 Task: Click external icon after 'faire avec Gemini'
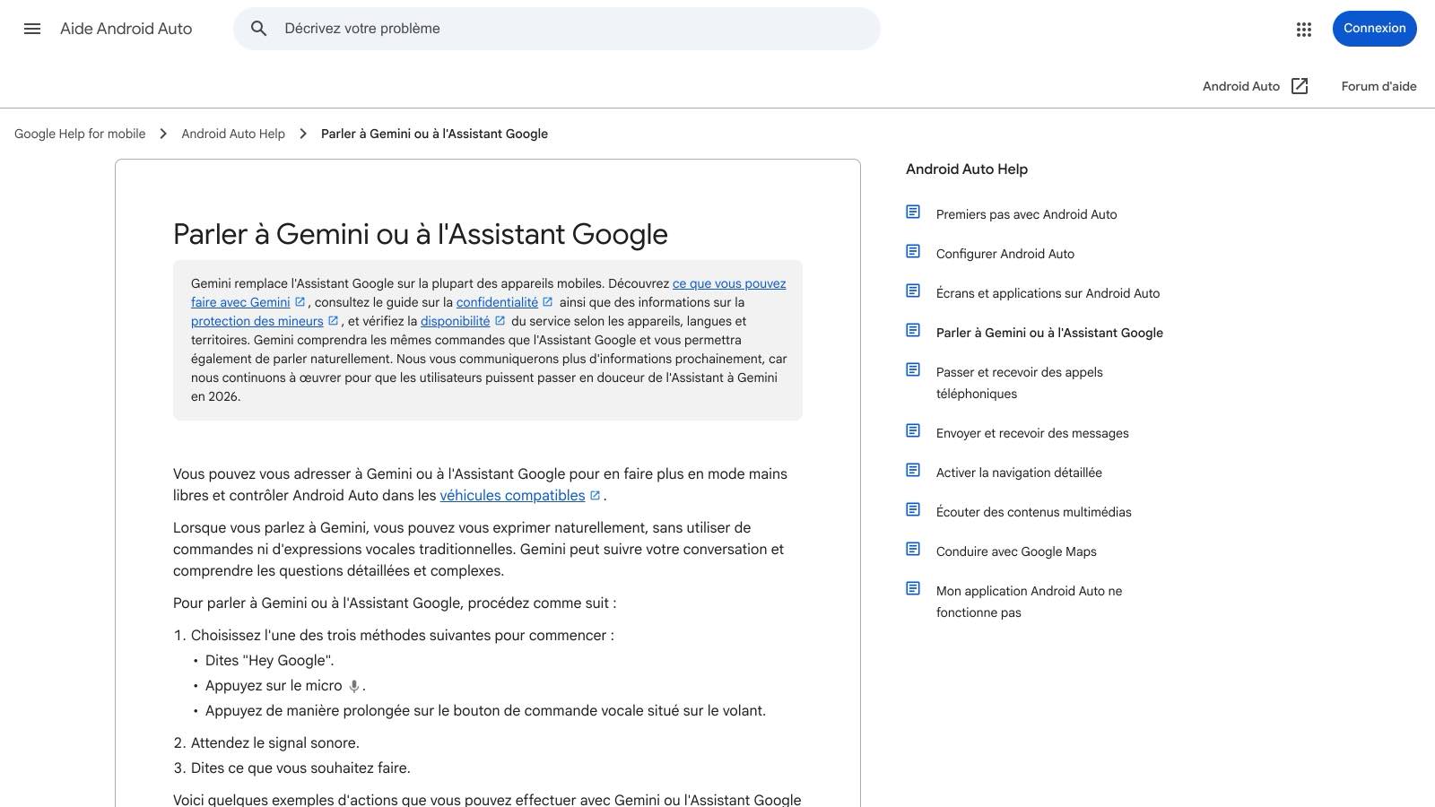(x=300, y=302)
